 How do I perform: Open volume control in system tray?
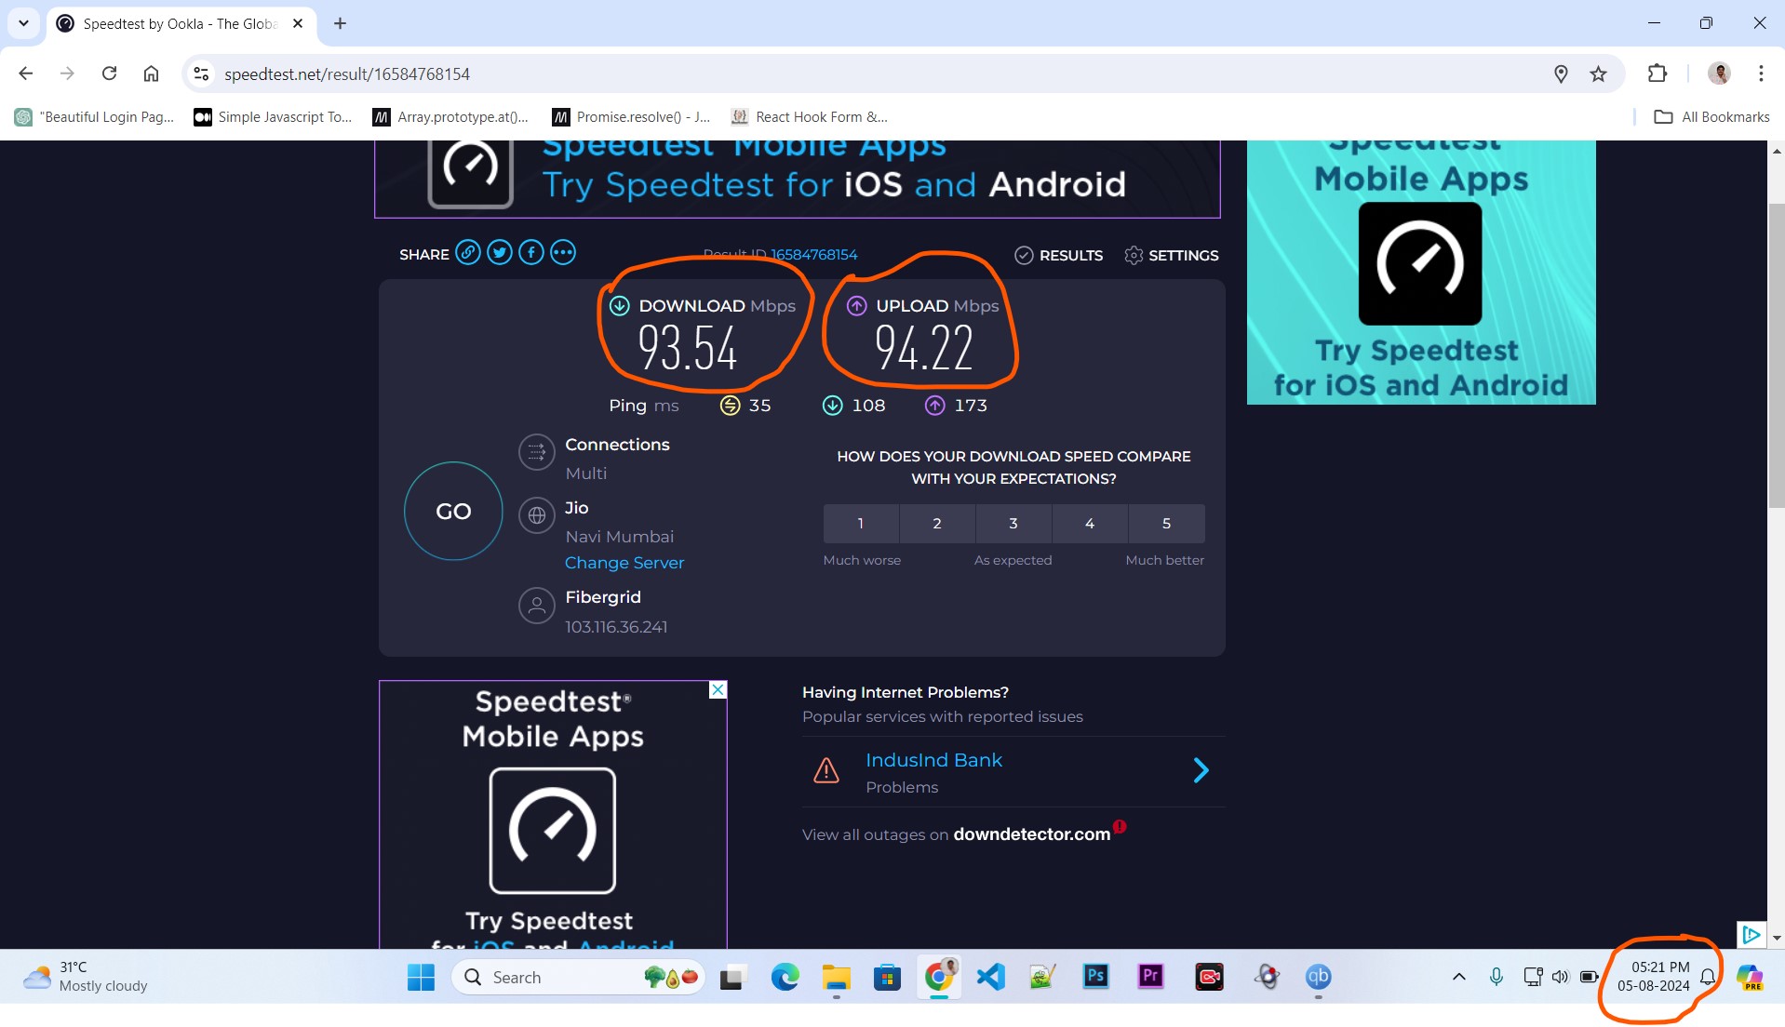1561,977
